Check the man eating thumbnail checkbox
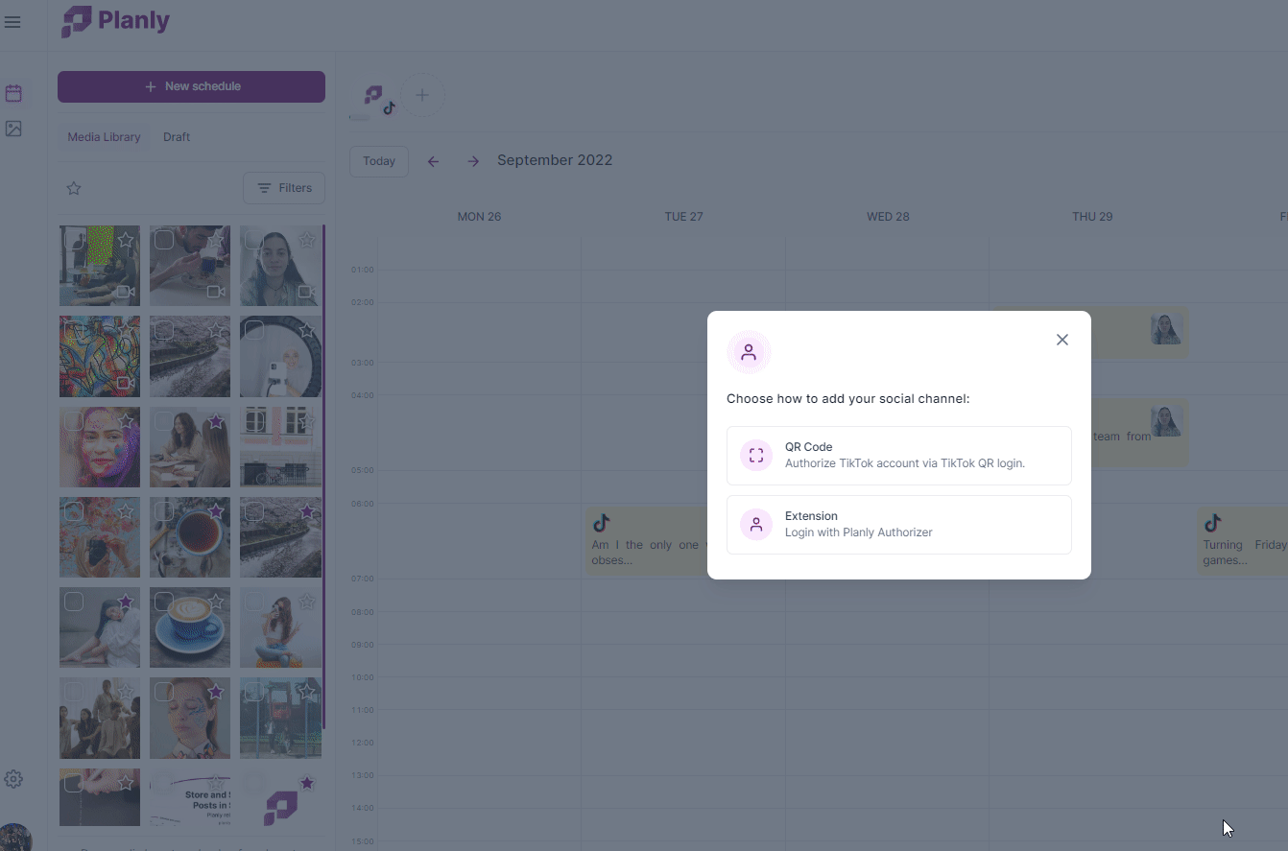Screen dimensions: 1288x851 [x=164, y=240]
